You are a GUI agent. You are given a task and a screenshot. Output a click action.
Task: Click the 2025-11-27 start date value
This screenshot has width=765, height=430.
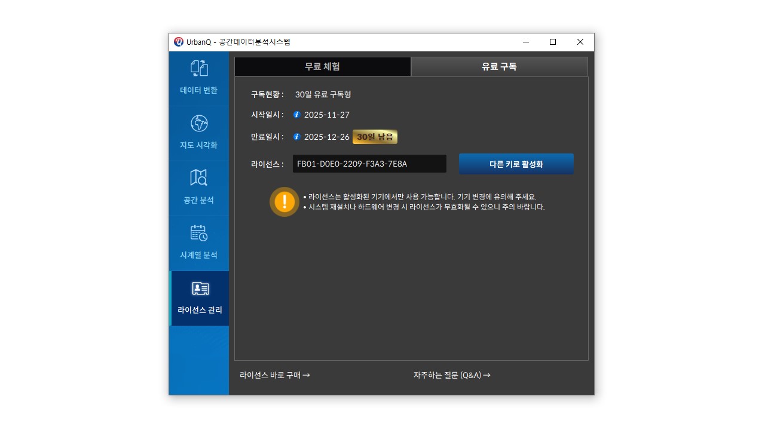coord(326,115)
